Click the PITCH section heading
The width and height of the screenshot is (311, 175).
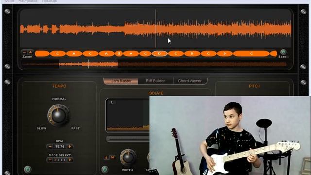(x=254, y=86)
